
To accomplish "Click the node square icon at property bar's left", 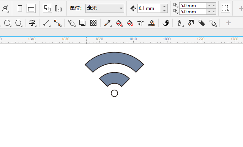I will click(5, 8).
